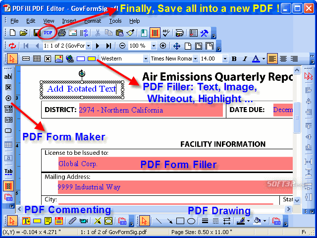The image size is (317, 238).
Task: Zoom out with minus circle
Action: [122, 46]
